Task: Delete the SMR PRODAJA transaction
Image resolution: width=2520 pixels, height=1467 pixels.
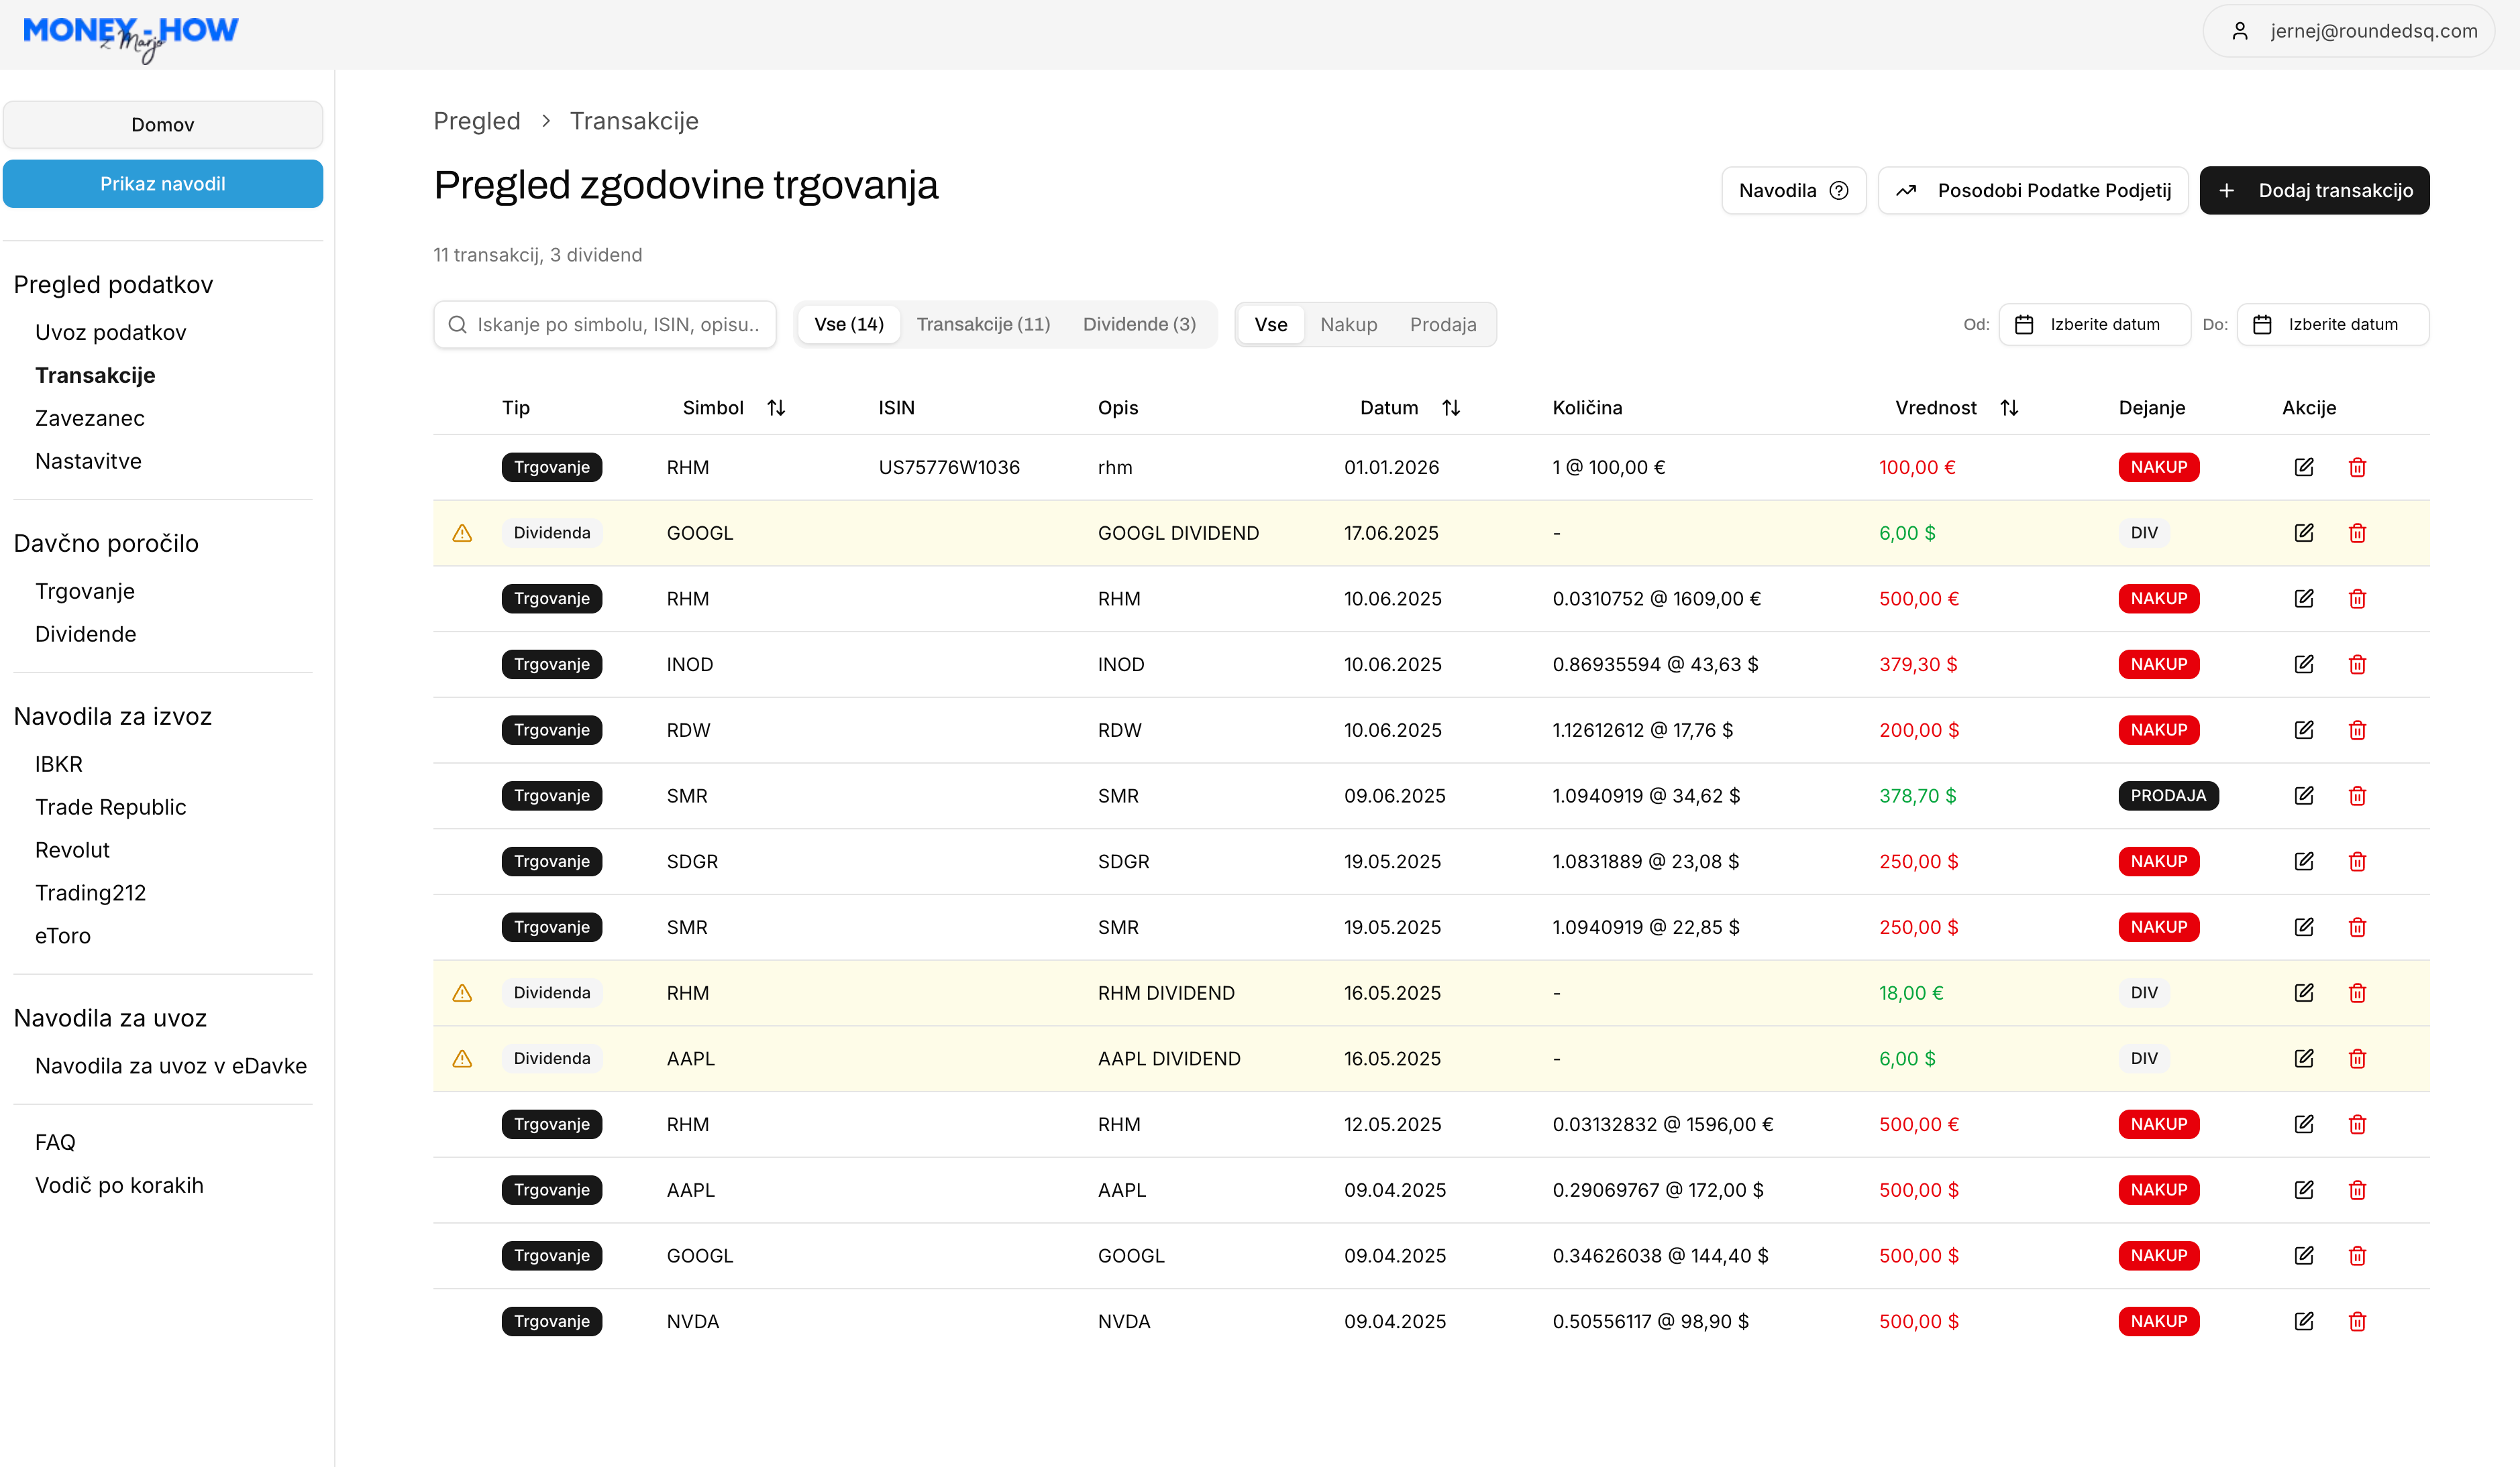Action: click(x=2357, y=795)
